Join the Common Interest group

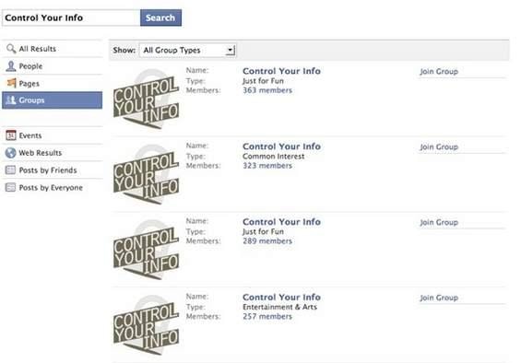(x=439, y=146)
